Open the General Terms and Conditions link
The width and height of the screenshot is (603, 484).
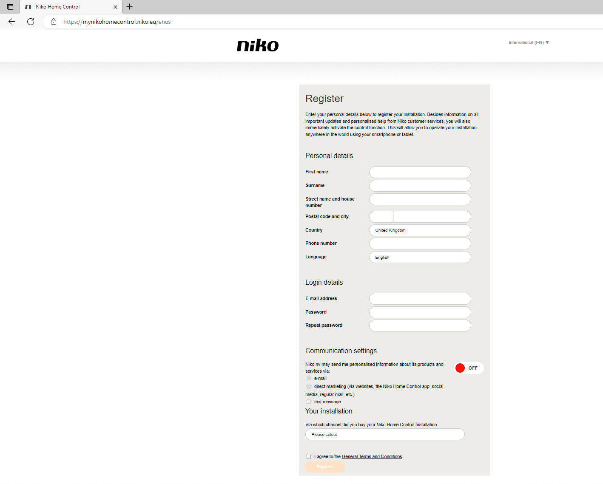pos(372,456)
